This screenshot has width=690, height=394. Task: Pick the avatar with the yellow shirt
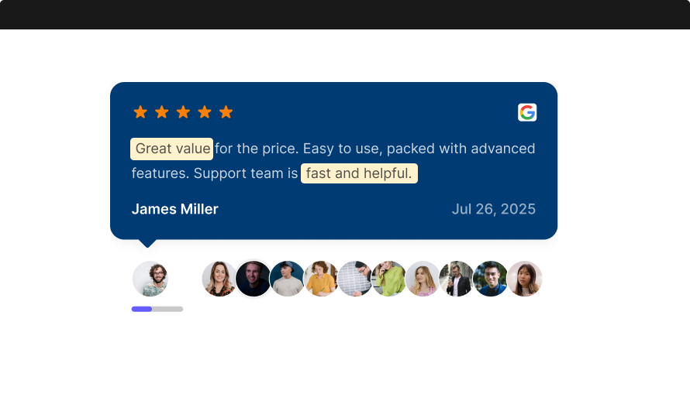click(321, 279)
